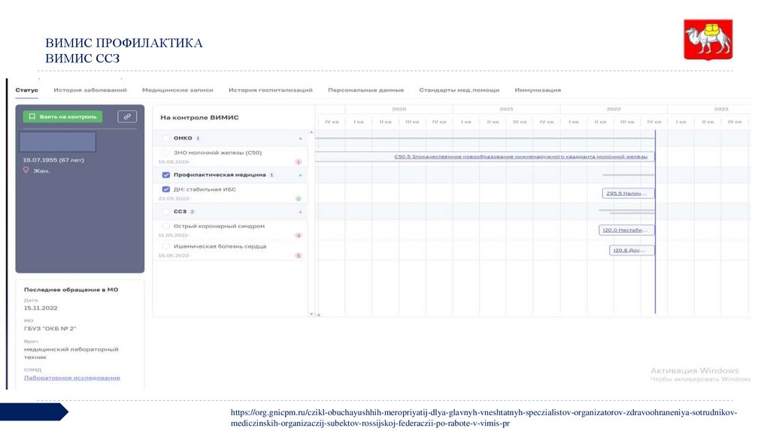Click the badge on Острый коронарный синдром
The height and width of the screenshot is (431, 770).
click(298, 236)
